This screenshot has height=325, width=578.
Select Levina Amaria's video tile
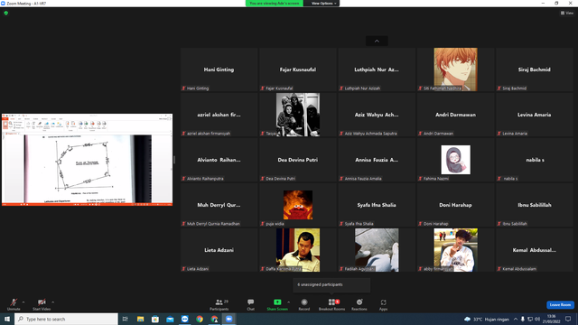[535, 115]
